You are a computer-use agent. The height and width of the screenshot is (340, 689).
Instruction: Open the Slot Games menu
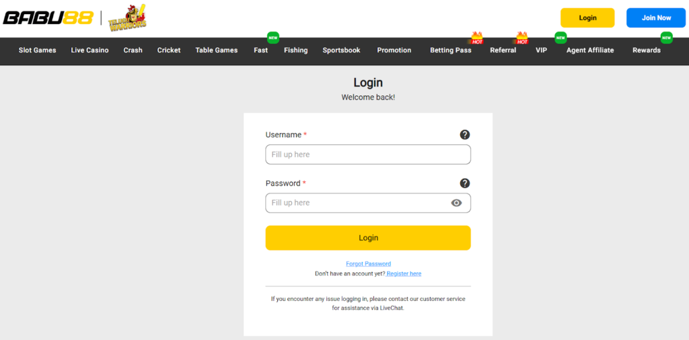tap(38, 50)
